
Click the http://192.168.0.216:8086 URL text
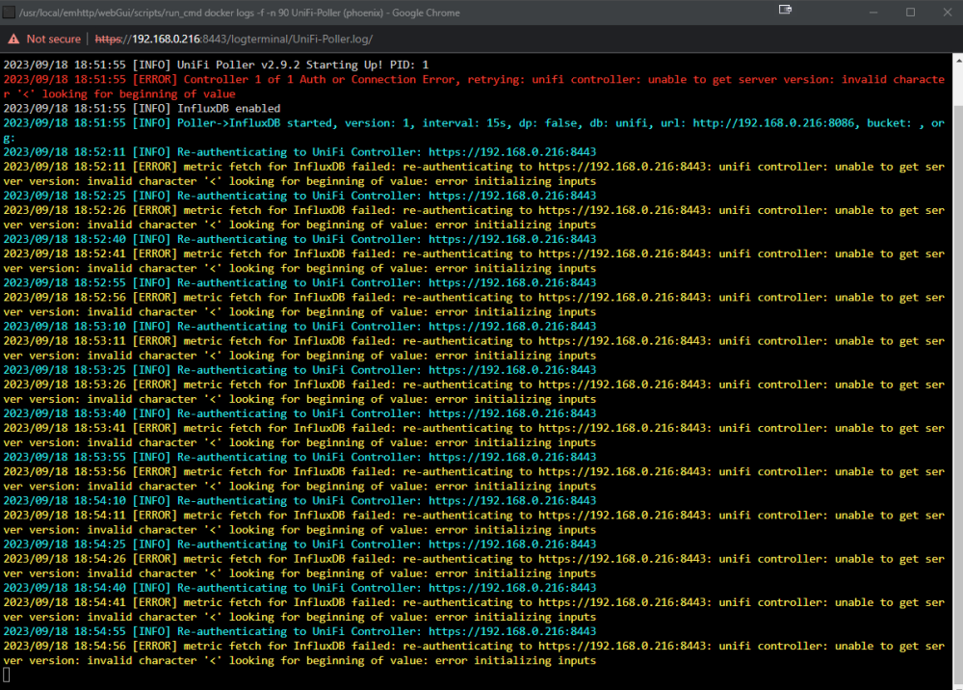coord(773,123)
